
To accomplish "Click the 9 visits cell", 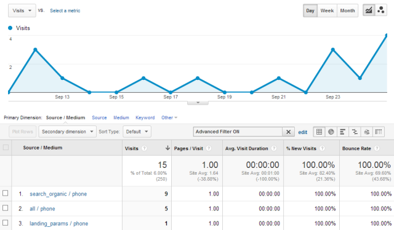I will (166, 194).
